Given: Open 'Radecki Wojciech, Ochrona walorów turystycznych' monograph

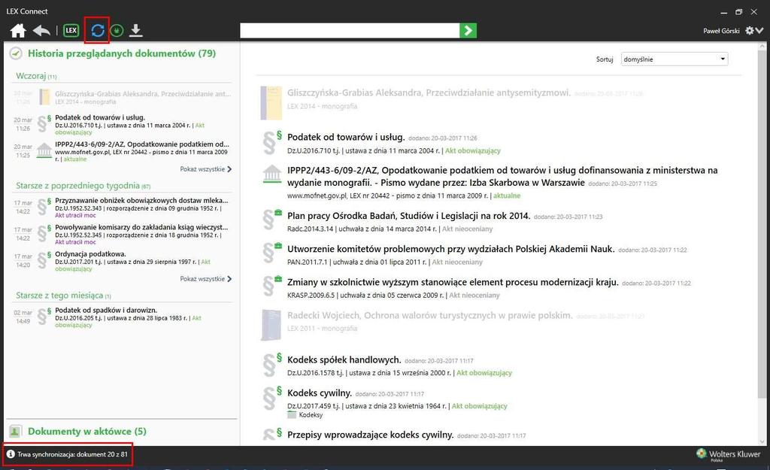Looking at the screenshot, I should coord(429,315).
